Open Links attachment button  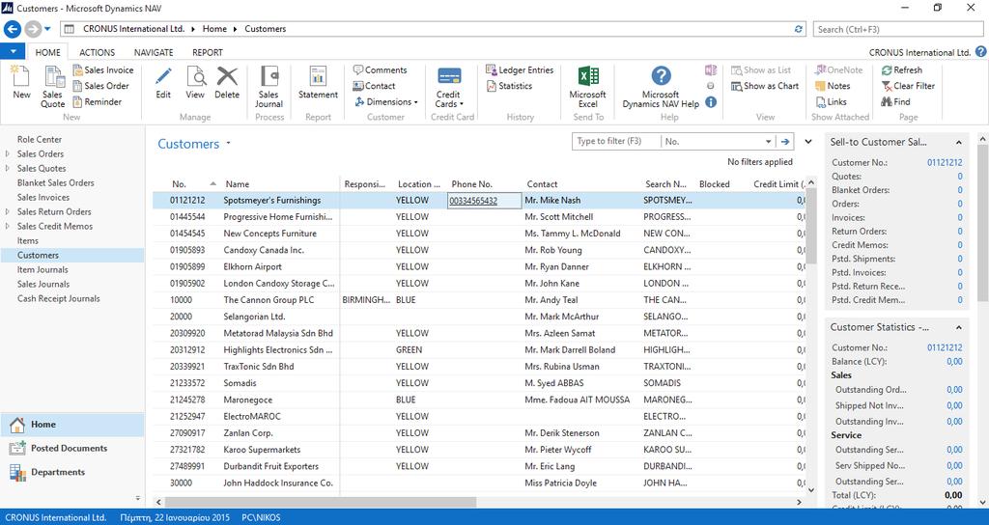(x=832, y=101)
